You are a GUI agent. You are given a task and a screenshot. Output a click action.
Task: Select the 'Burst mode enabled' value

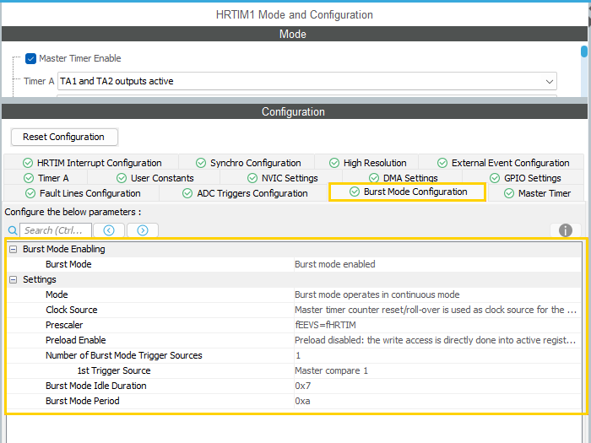click(437, 264)
